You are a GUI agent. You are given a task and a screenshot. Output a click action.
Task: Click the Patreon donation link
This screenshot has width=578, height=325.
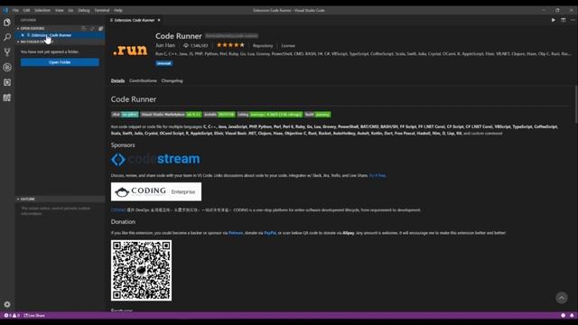point(236,233)
